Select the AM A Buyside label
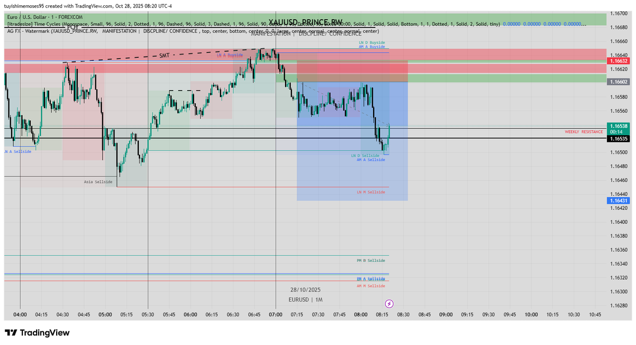636x345 pixels. coord(372,47)
